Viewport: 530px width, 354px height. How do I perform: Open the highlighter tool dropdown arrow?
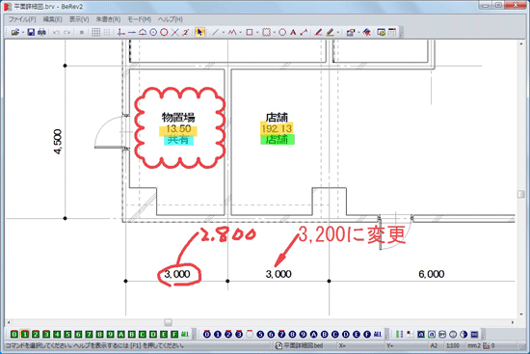(x=337, y=33)
